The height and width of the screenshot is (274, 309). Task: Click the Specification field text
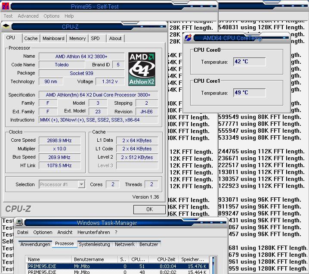point(98,95)
